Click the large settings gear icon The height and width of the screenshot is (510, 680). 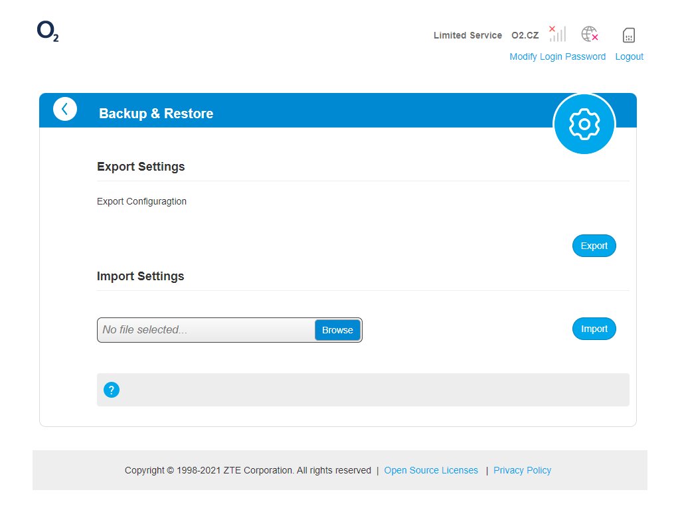click(584, 124)
